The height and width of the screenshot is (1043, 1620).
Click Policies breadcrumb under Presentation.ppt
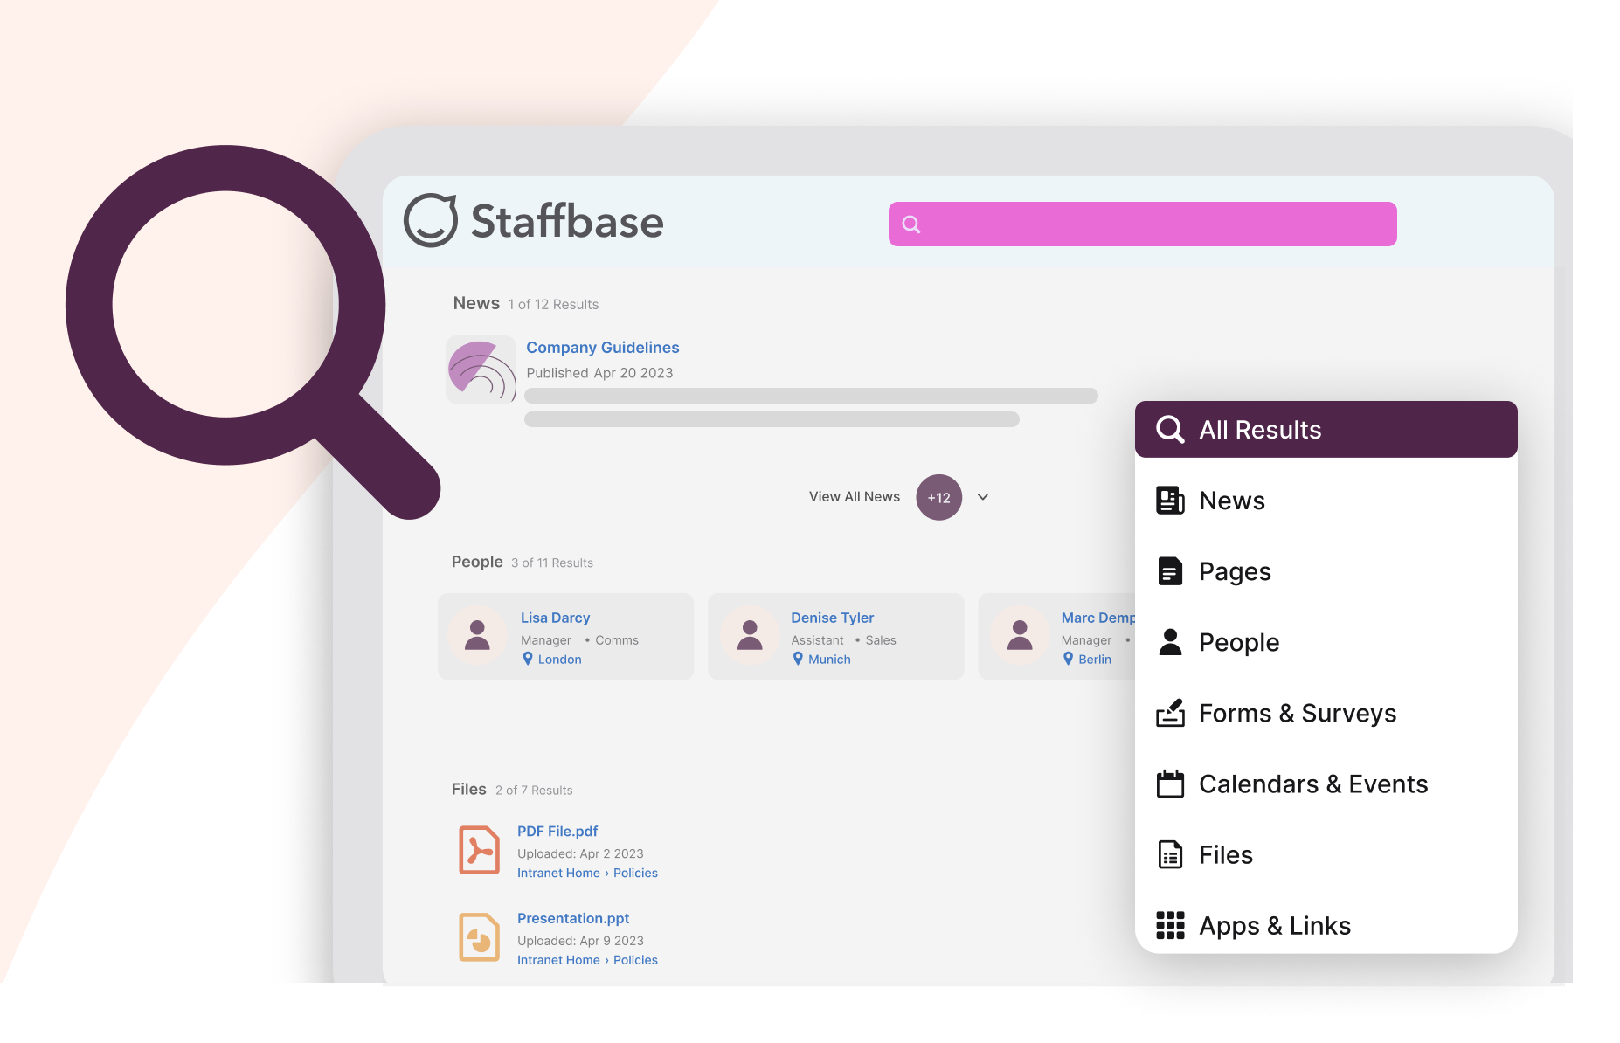click(x=635, y=960)
